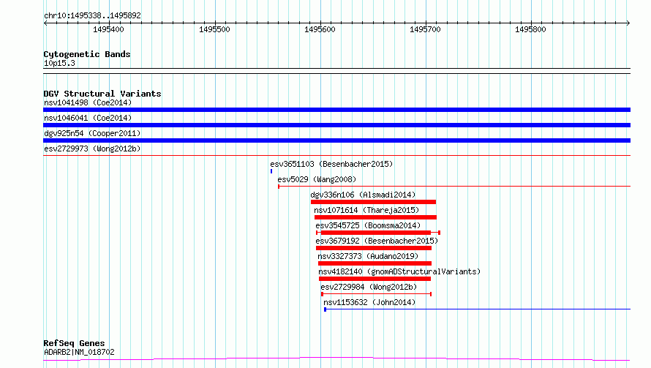Open variant esv3651103 (Besenbacher2015) label
The image size is (651, 368).
tap(331, 164)
